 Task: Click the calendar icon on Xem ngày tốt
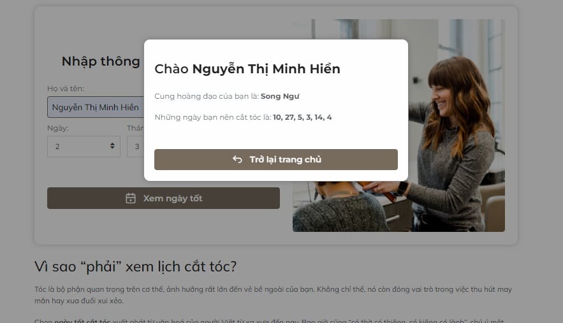[131, 198]
